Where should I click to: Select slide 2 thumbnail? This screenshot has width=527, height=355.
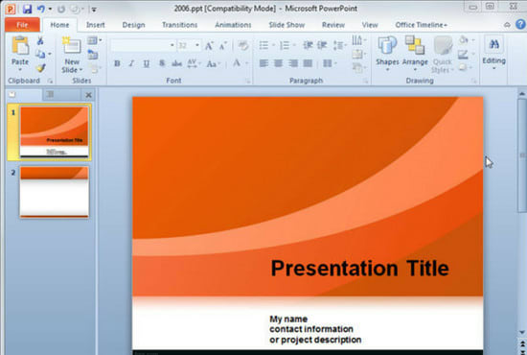pyautogui.click(x=54, y=192)
